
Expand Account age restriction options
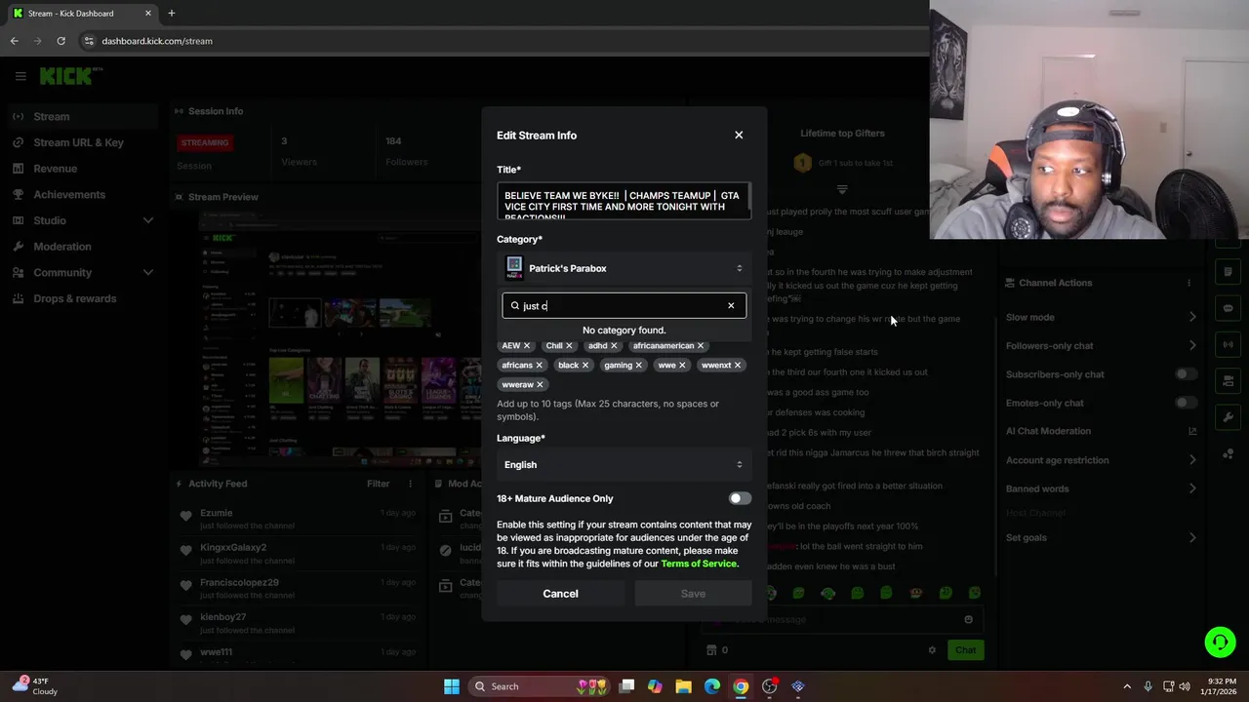tap(1192, 460)
